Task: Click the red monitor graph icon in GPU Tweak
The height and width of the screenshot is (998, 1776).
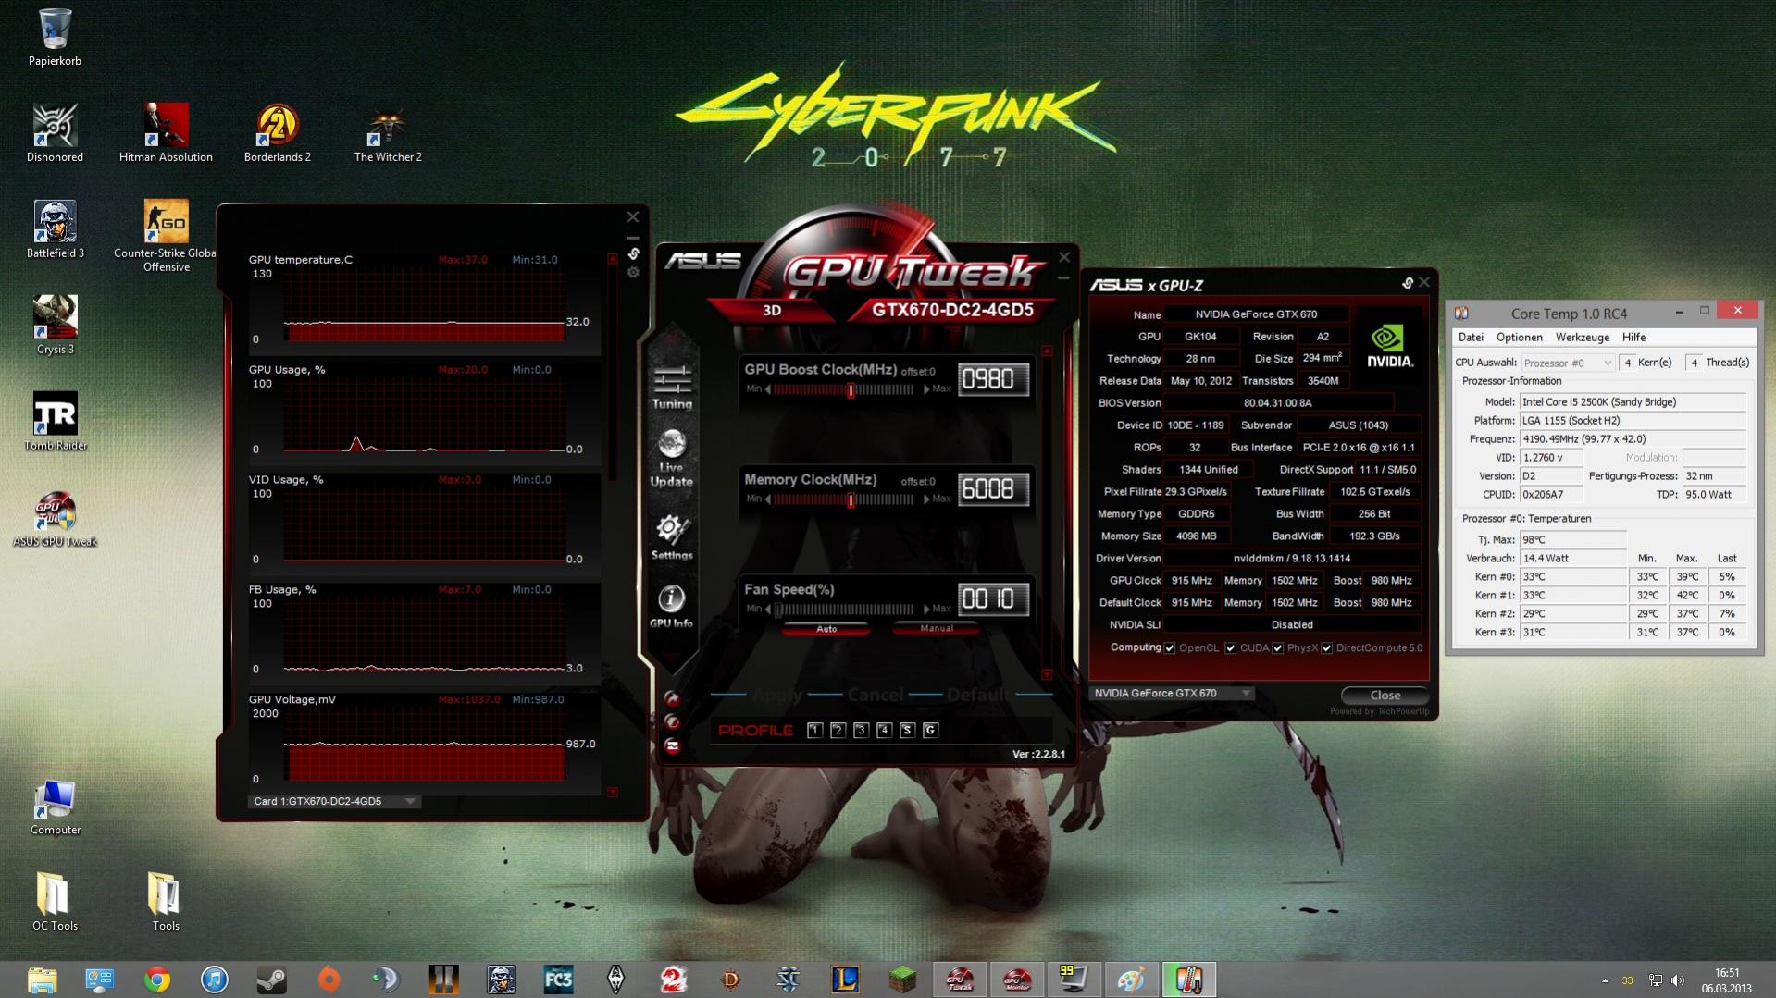Action: click(x=673, y=745)
